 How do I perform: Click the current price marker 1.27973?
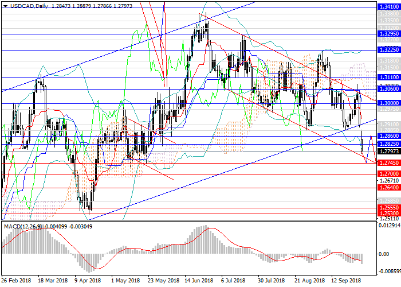(x=389, y=152)
